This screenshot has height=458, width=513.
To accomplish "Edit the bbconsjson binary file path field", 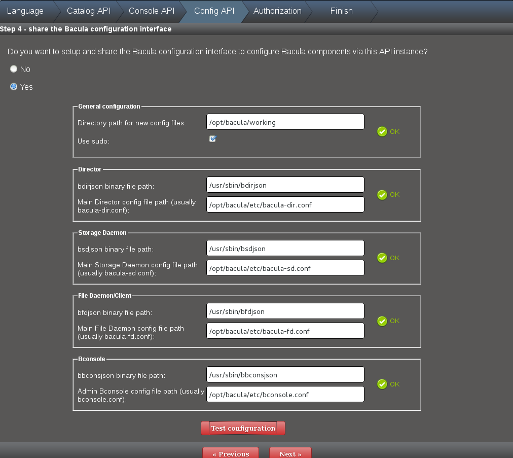I will point(285,374).
